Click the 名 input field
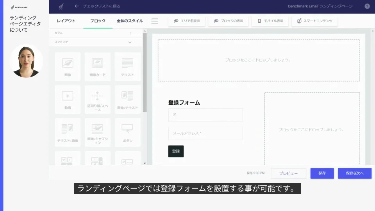375x211 pixels. click(x=205, y=115)
